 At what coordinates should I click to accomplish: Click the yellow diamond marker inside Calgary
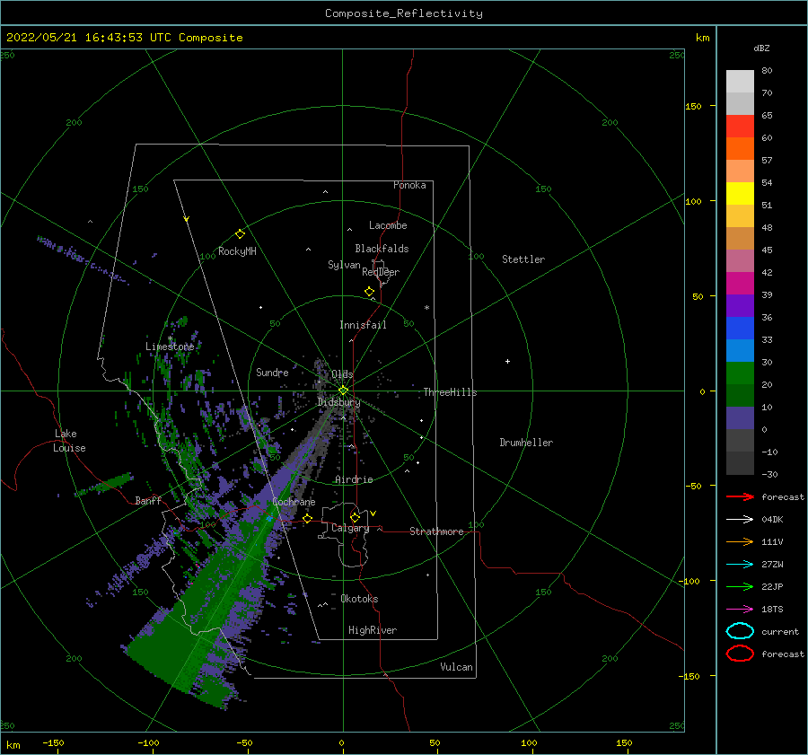(x=355, y=517)
